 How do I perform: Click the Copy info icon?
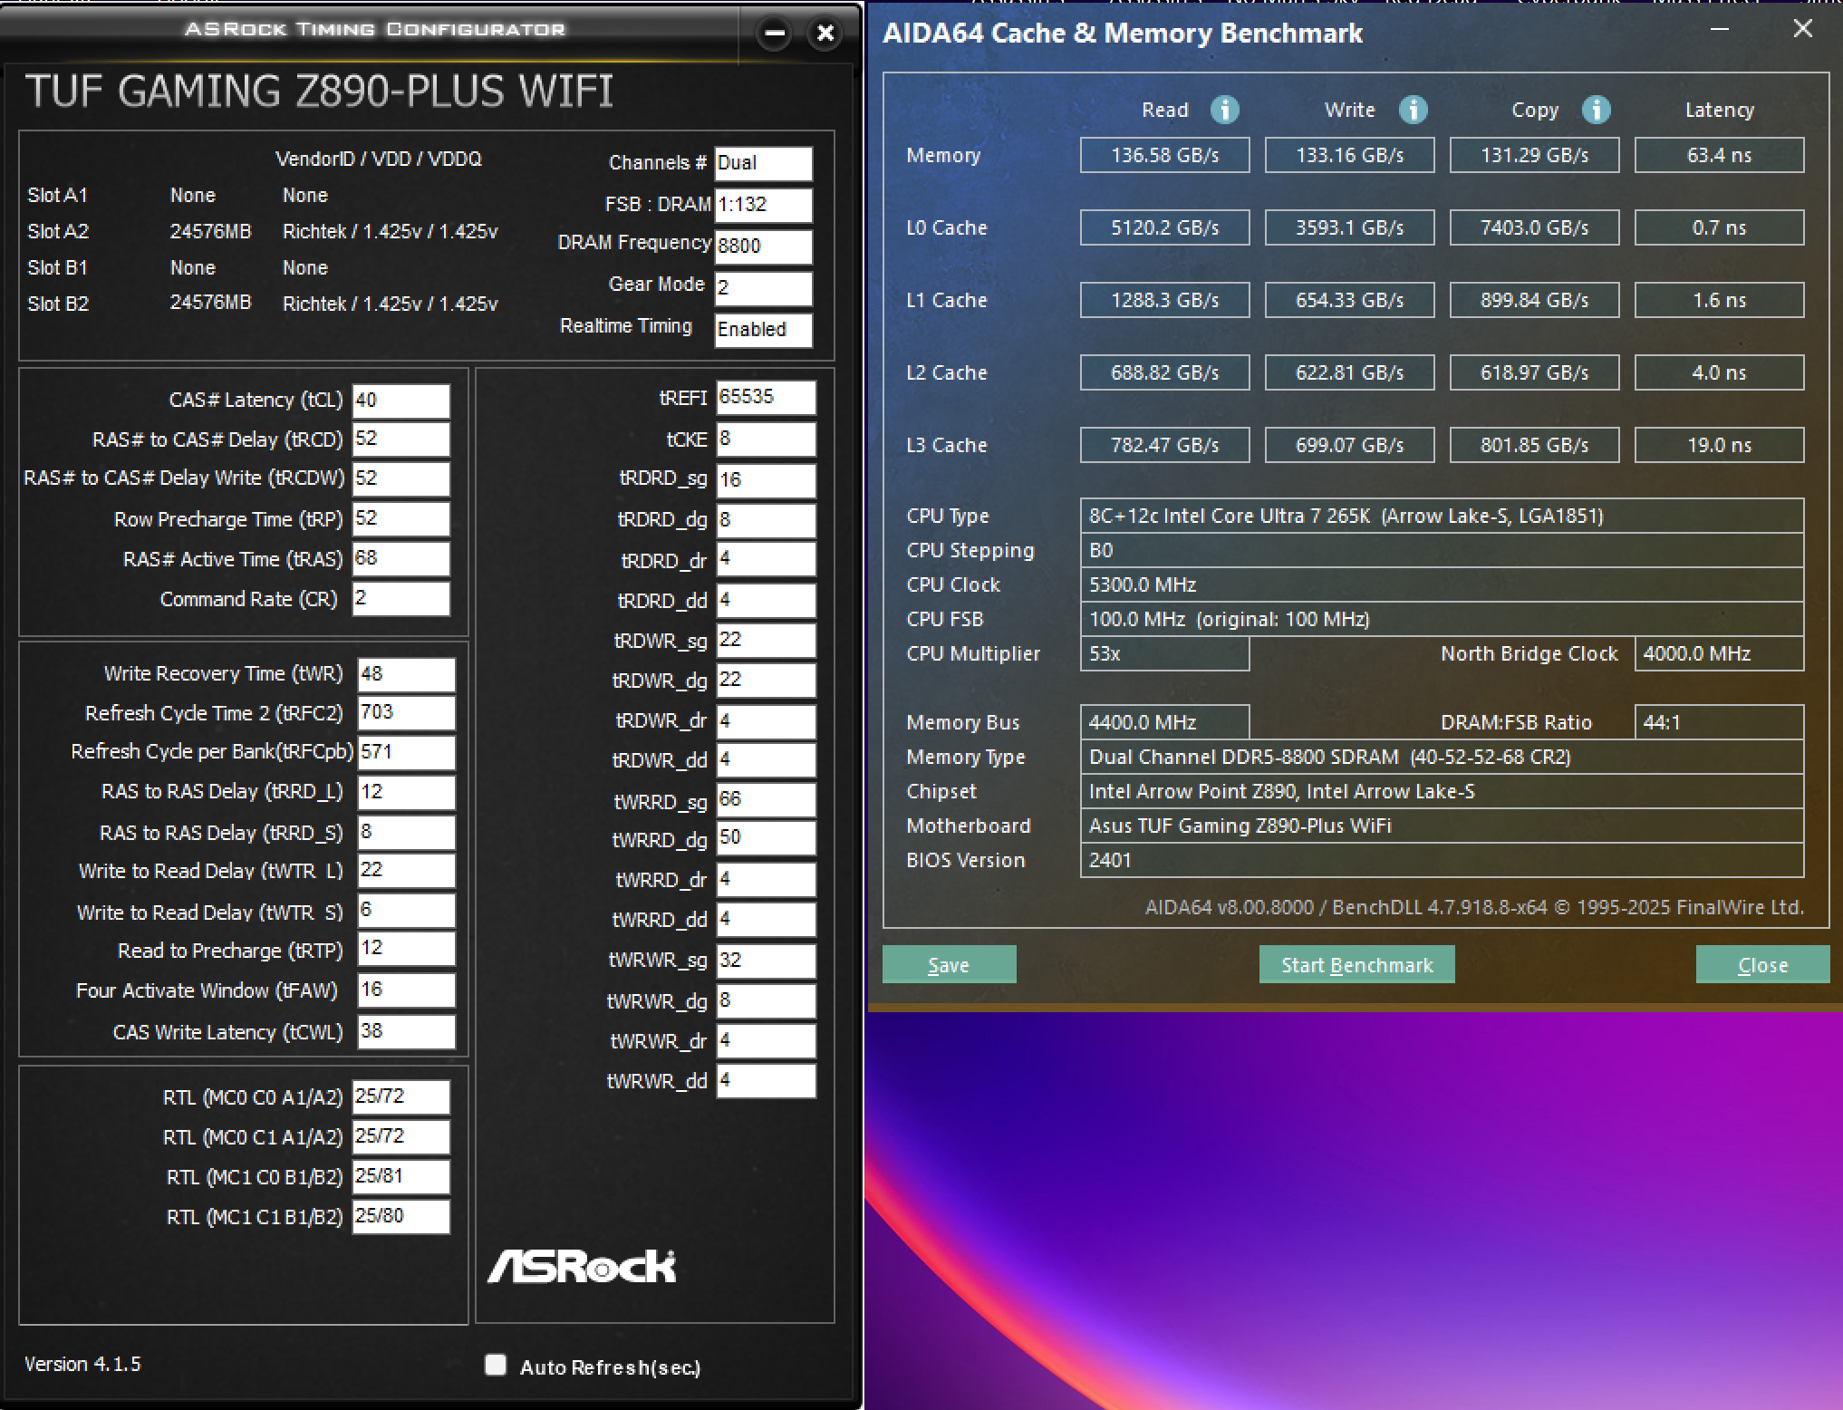1596,110
